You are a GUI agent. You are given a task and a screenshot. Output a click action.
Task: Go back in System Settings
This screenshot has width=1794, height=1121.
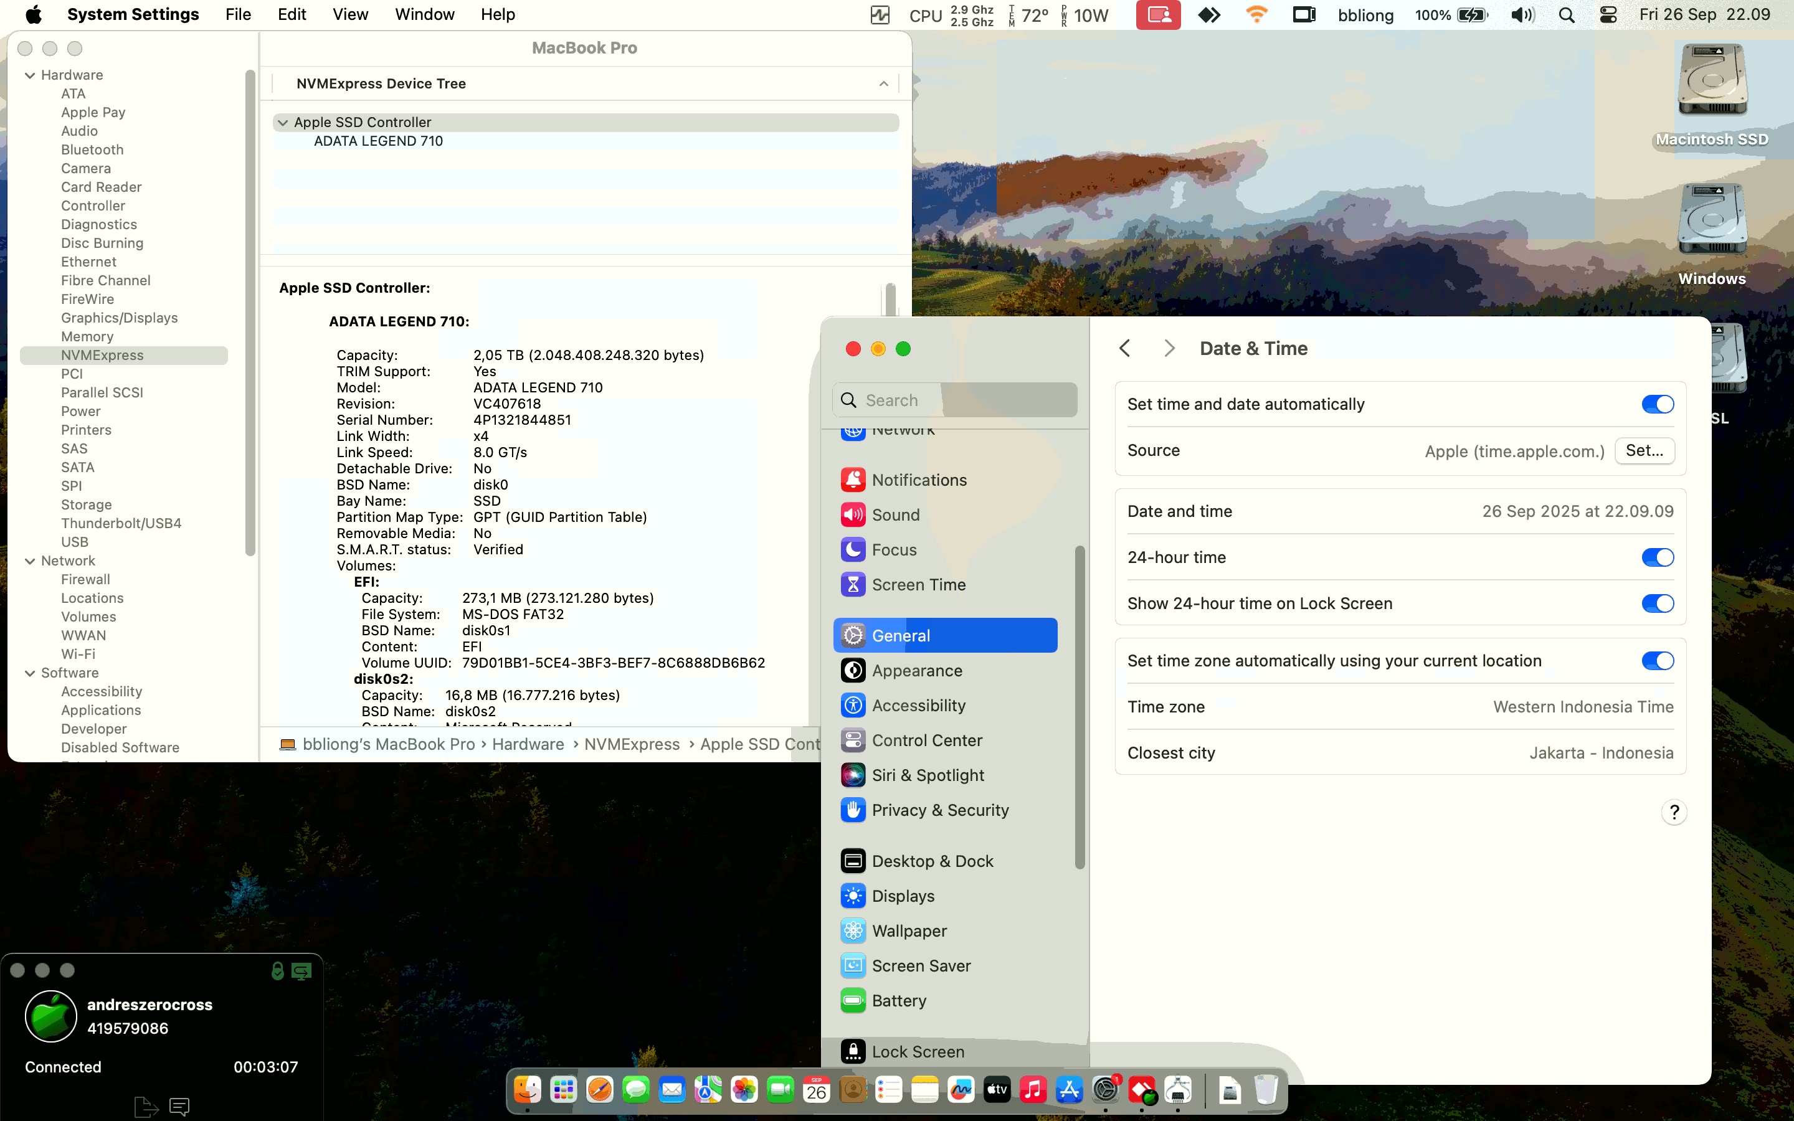pyautogui.click(x=1124, y=349)
